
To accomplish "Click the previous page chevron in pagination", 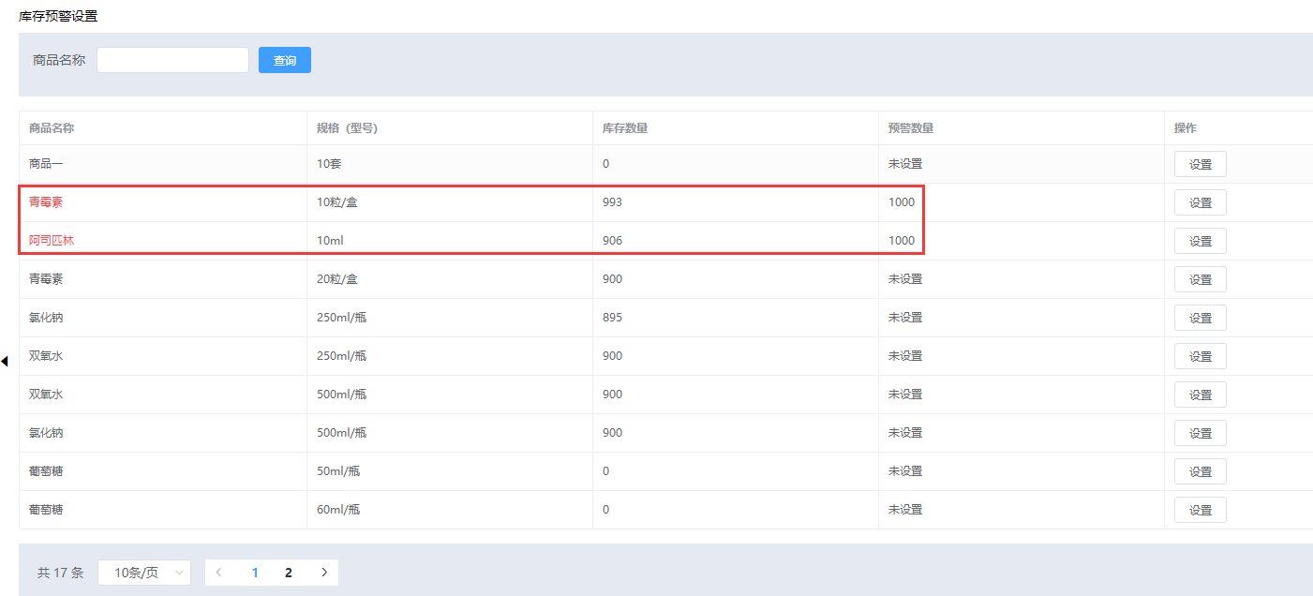I will click(219, 573).
